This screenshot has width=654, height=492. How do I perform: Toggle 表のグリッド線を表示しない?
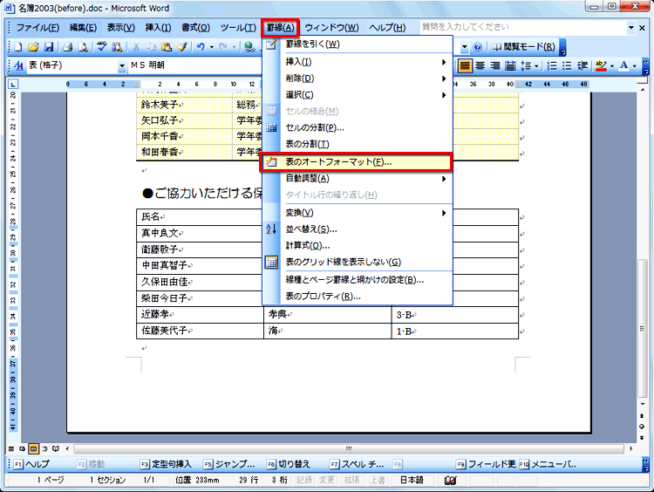click(358, 262)
